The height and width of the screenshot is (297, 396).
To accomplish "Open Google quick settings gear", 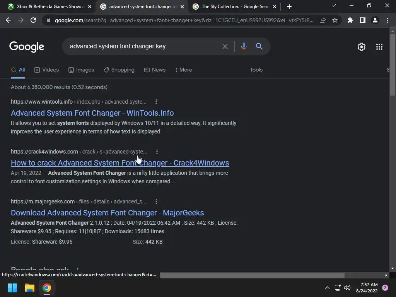I will (x=362, y=47).
